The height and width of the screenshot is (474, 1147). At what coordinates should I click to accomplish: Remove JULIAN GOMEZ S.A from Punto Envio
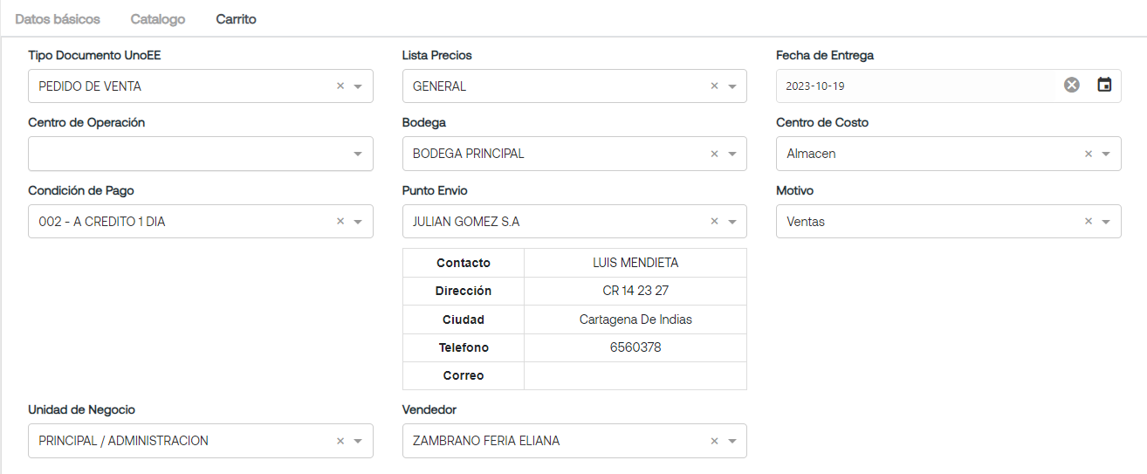point(714,222)
